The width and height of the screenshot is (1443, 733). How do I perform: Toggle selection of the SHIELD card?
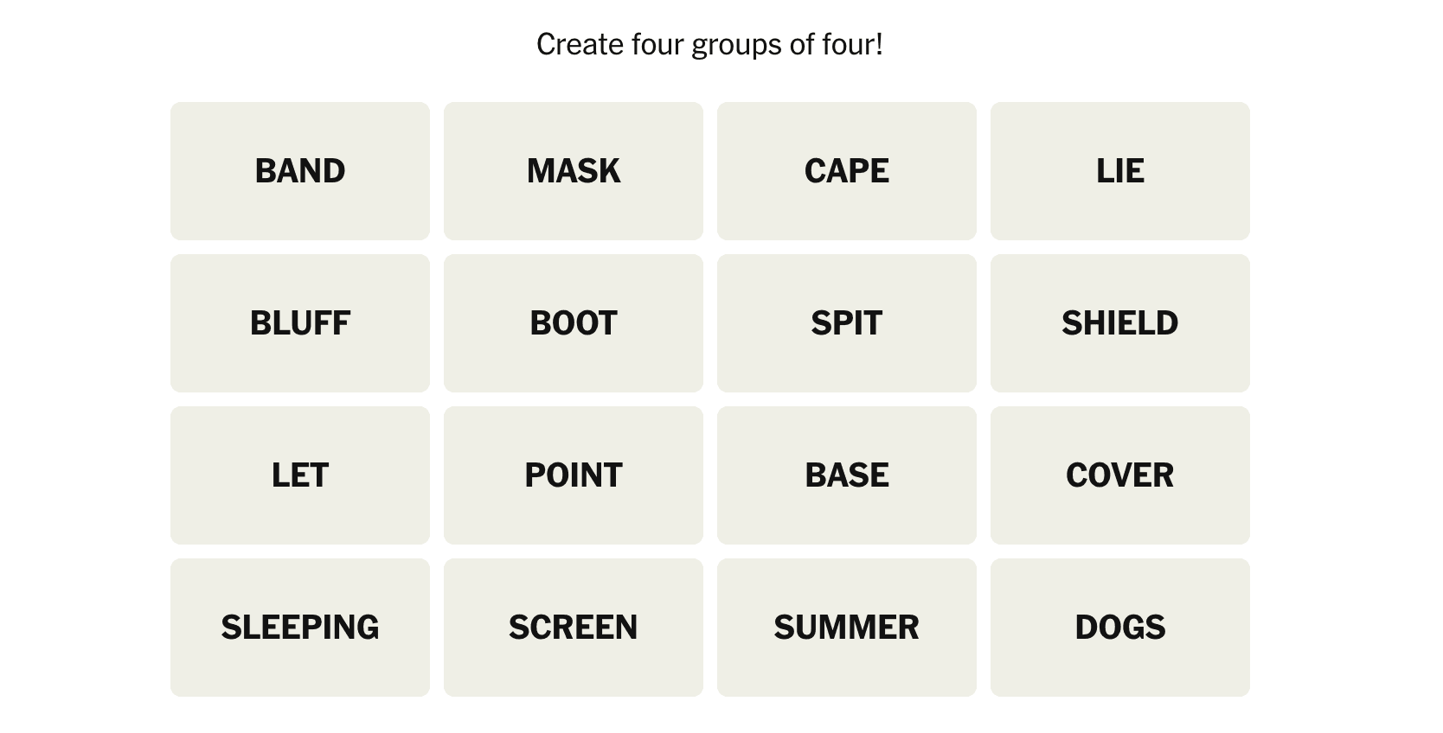1120,323
